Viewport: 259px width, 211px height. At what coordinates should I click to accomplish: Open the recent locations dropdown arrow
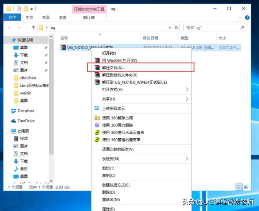tap(26, 28)
